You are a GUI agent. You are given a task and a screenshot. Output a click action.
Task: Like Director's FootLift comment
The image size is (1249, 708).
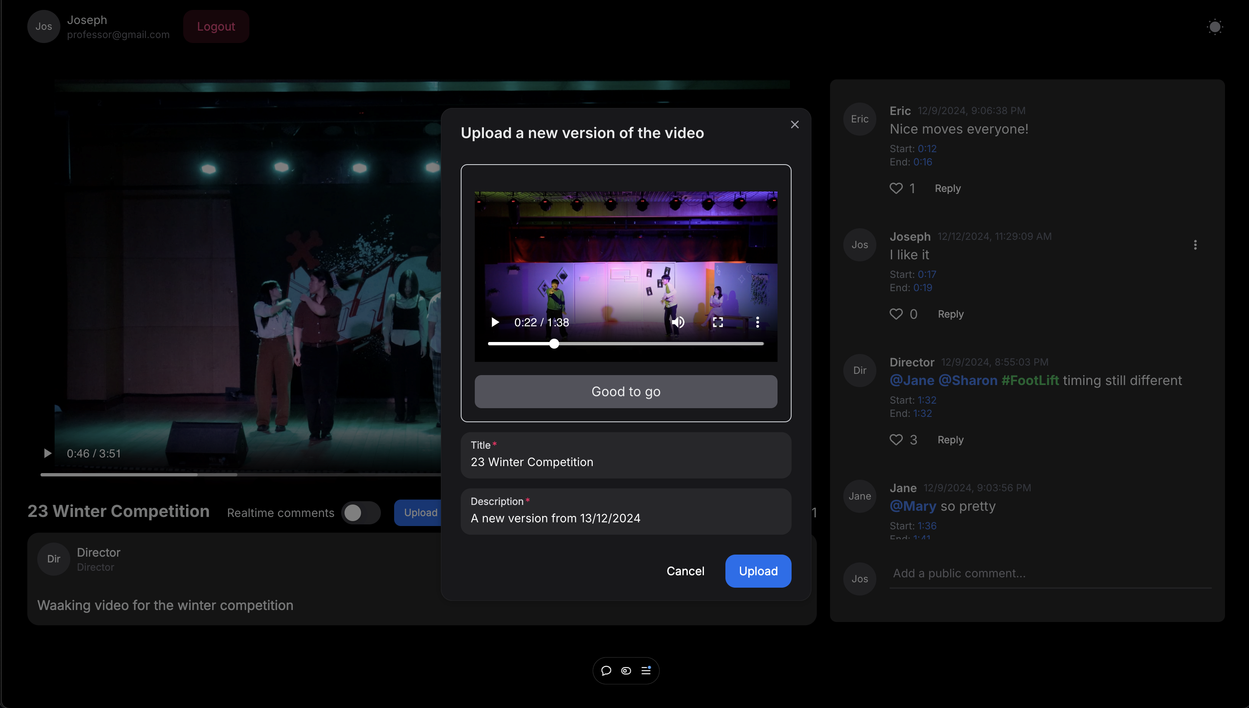896,440
